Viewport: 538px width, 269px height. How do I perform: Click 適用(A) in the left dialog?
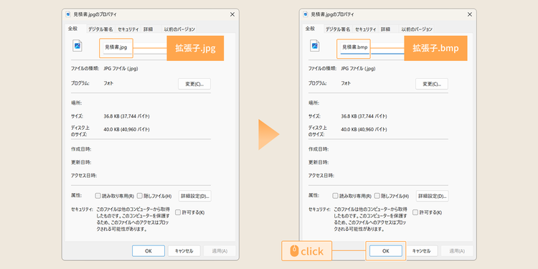coord(220,251)
